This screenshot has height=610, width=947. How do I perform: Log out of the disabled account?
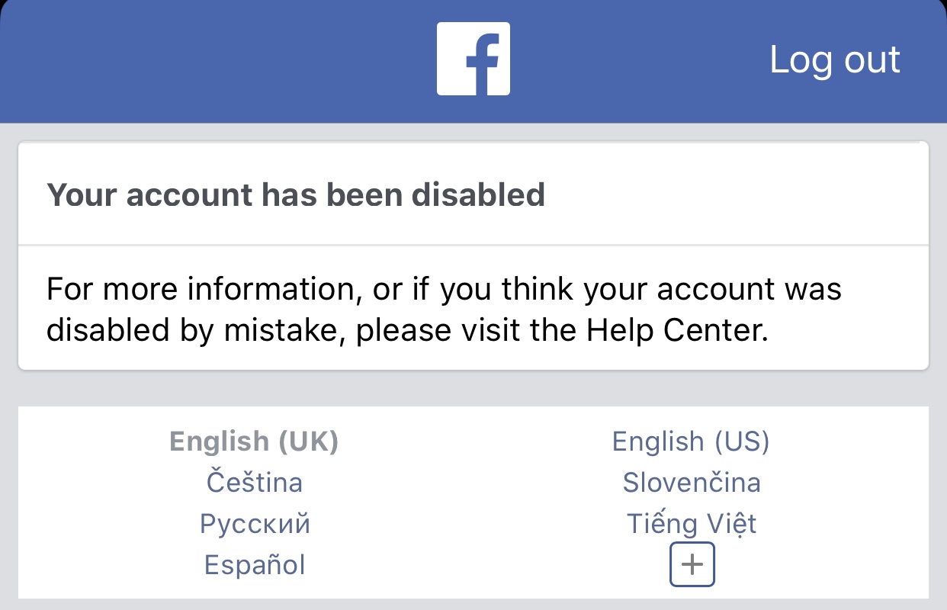pos(835,59)
